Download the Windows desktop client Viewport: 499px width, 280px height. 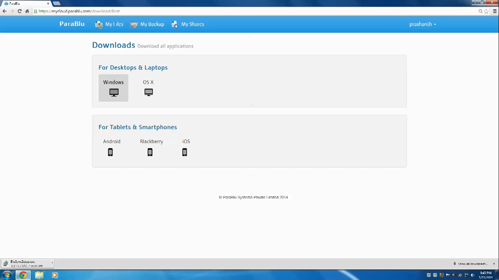113,88
